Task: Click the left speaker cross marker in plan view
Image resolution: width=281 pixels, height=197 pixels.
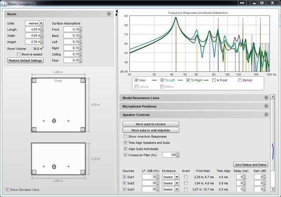Action: pos(43,121)
